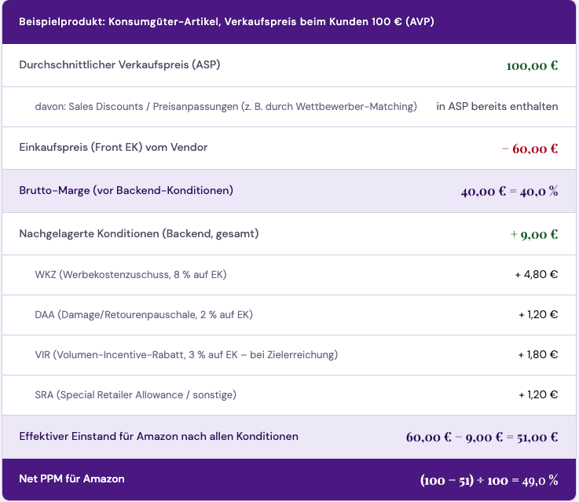Click the Net PPM 49,0 % formula

[489, 479]
